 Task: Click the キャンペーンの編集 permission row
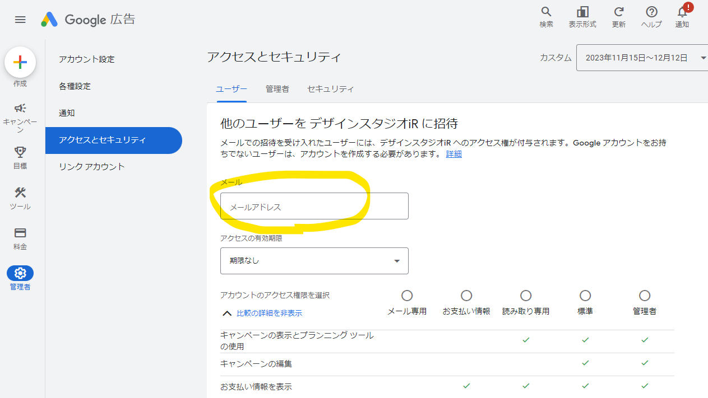[447, 364]
